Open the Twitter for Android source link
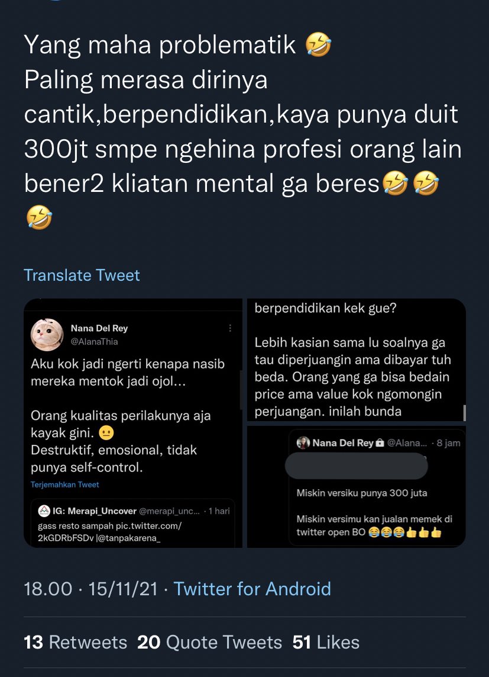Viewport: 489px width, 677px height. tap(252, 589)
